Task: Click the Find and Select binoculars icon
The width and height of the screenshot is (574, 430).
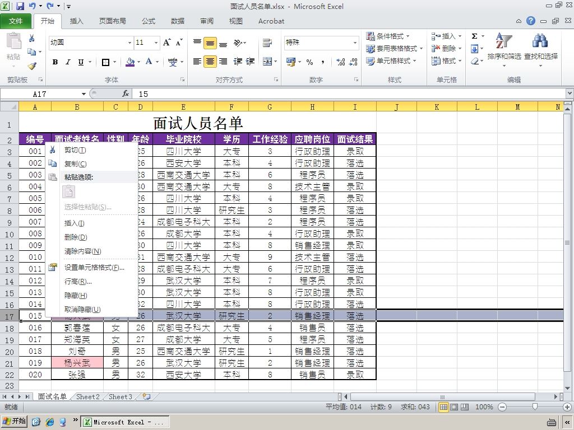Action: (540, 40)
